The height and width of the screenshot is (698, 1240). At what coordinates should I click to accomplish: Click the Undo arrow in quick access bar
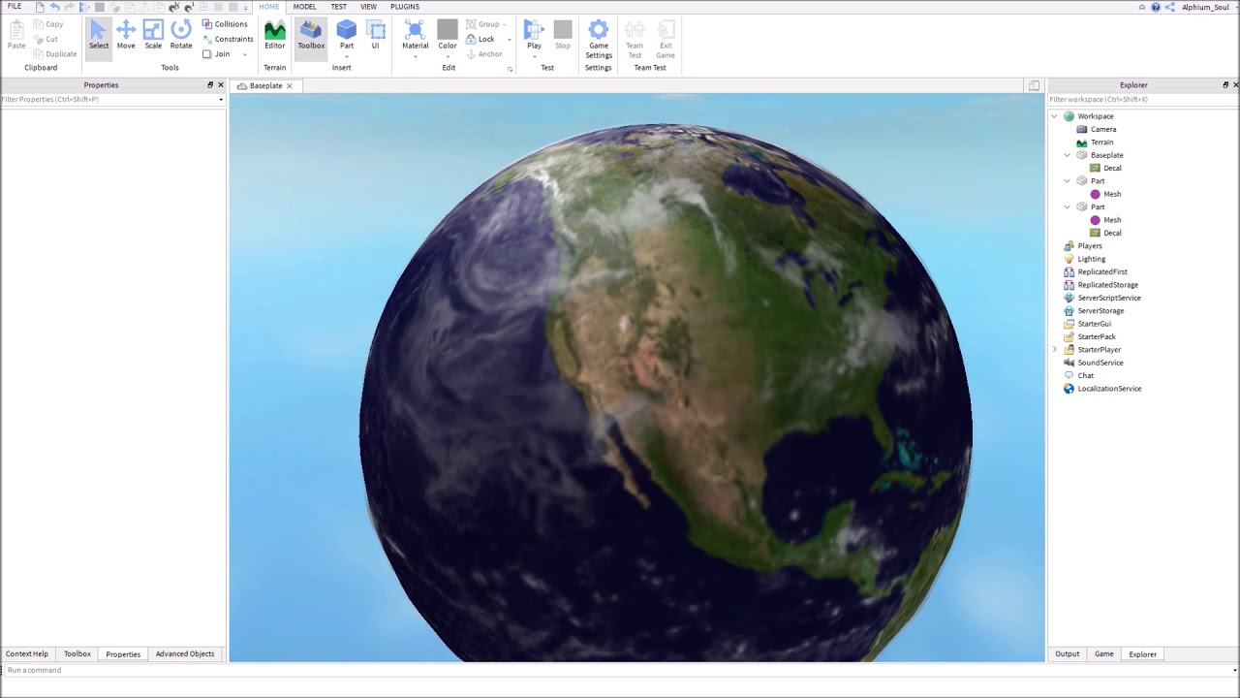[x=54, y=7]
